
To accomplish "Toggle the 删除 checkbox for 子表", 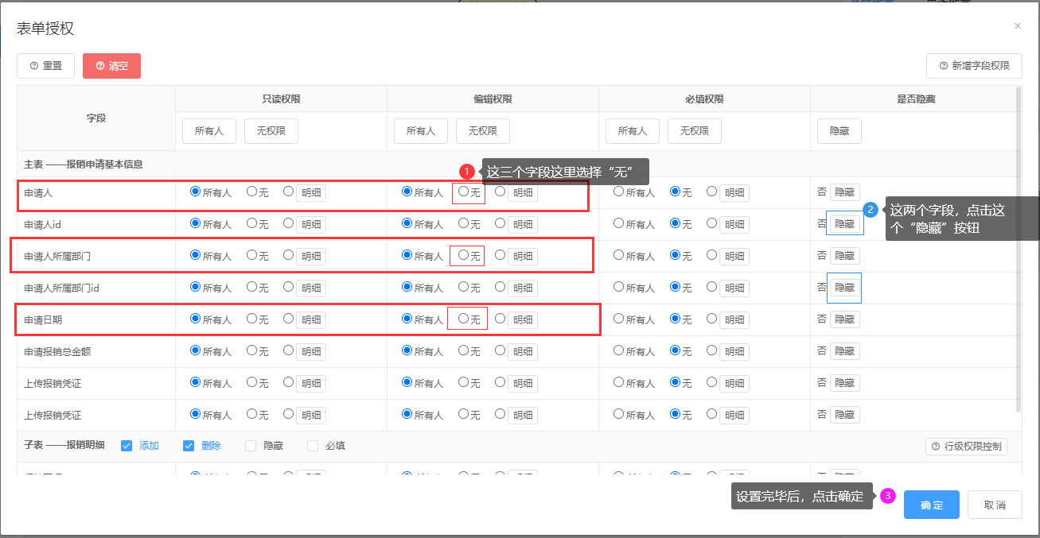I will pos(189,446).
